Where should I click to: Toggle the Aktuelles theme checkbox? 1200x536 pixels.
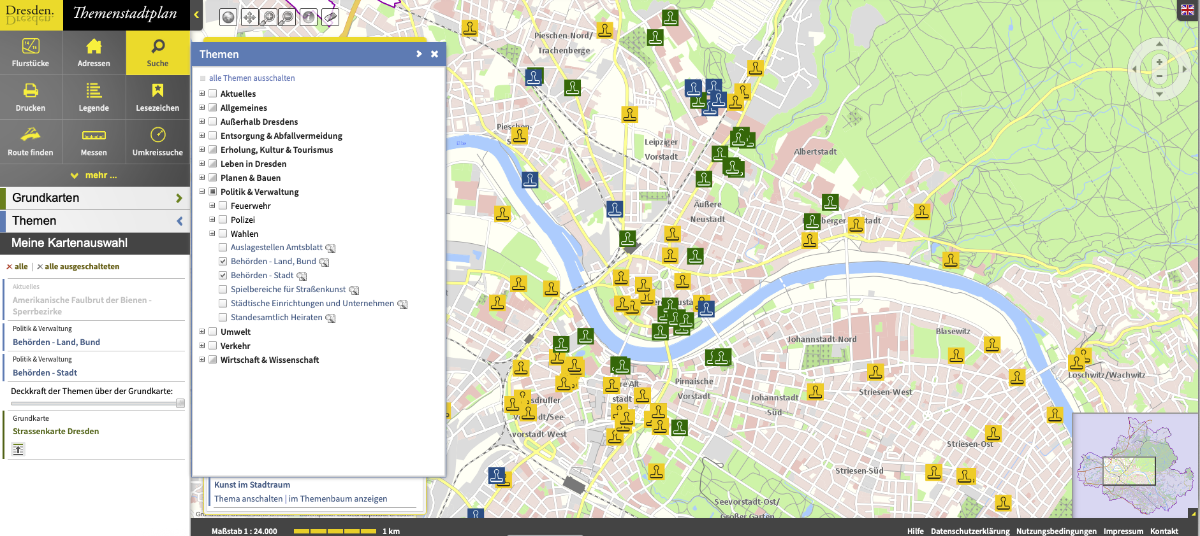[213, 94]
